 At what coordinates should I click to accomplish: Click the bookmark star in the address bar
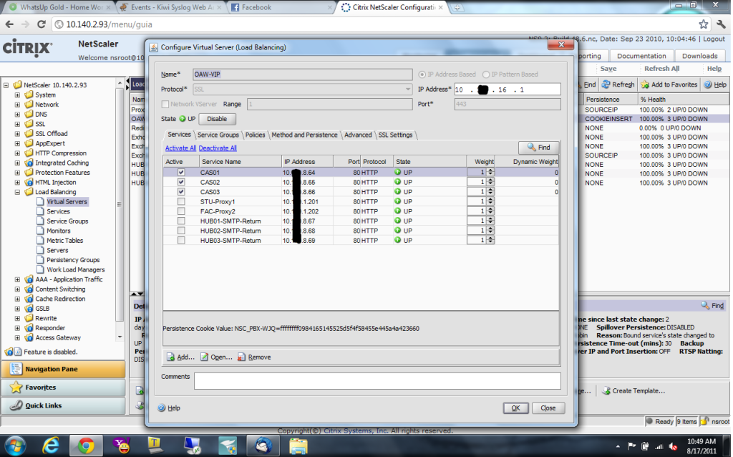click(703, 24)
